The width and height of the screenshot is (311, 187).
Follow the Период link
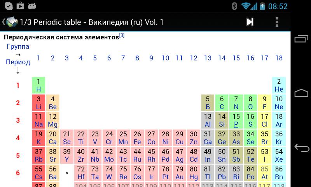[x=18, y=62]
